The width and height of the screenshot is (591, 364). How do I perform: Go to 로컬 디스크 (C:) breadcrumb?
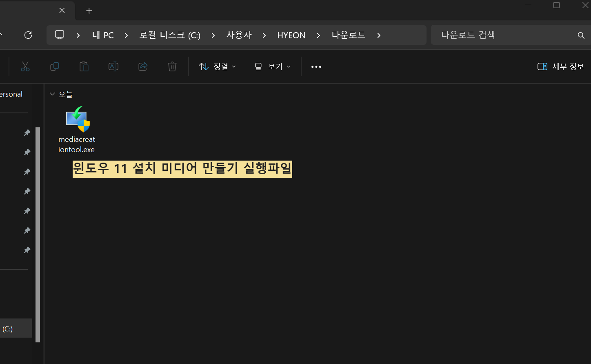coord(170,35)
